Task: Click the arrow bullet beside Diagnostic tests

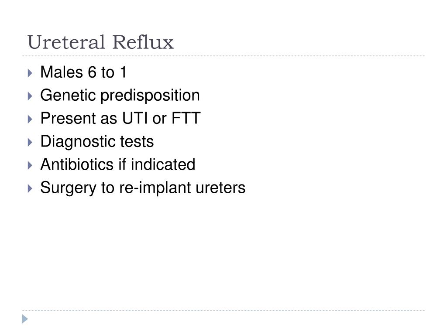Action: point(30,143)
